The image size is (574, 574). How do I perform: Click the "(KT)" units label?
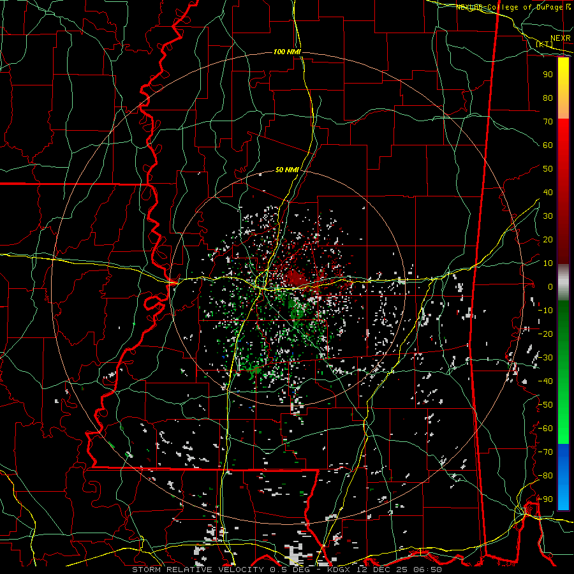coord(544,44)
